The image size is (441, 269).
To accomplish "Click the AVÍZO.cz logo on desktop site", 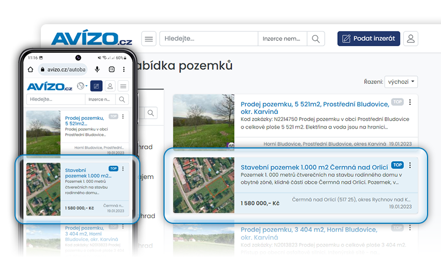I will [91, 38].
